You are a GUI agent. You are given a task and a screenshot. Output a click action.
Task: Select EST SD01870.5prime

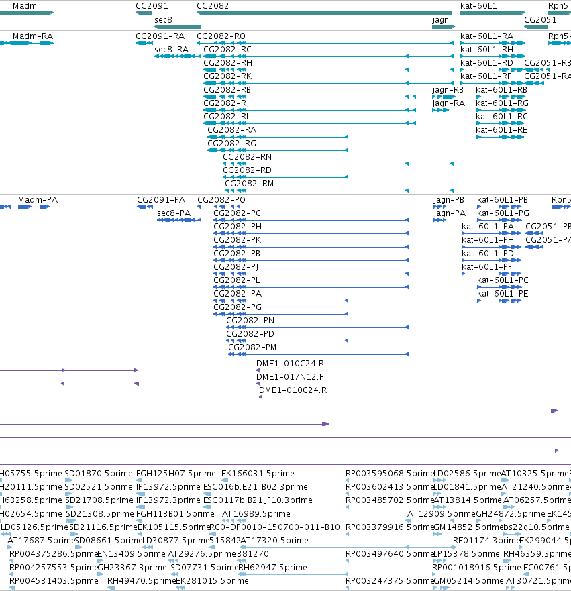point(99,474)
